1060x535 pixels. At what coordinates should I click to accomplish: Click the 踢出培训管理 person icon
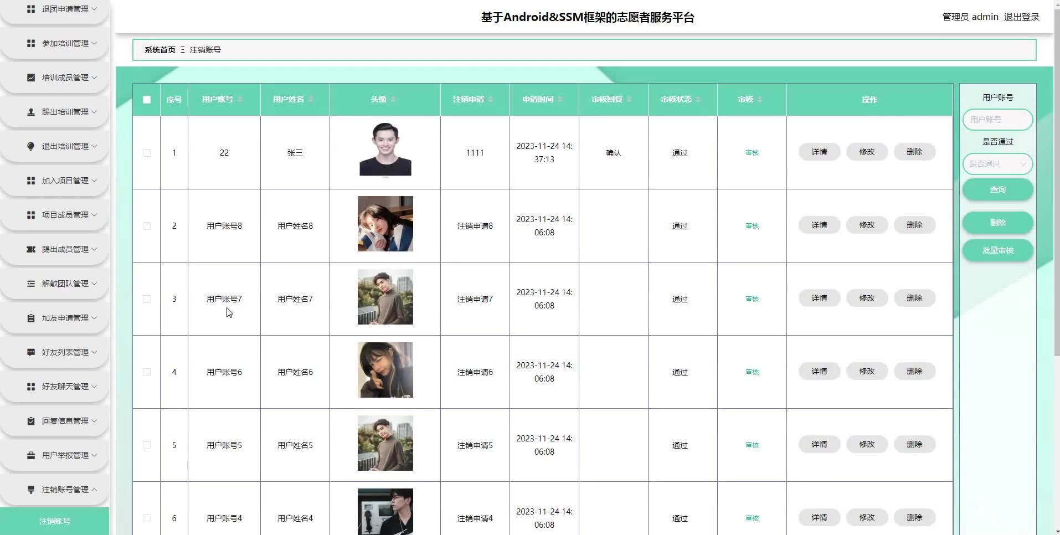31,112
